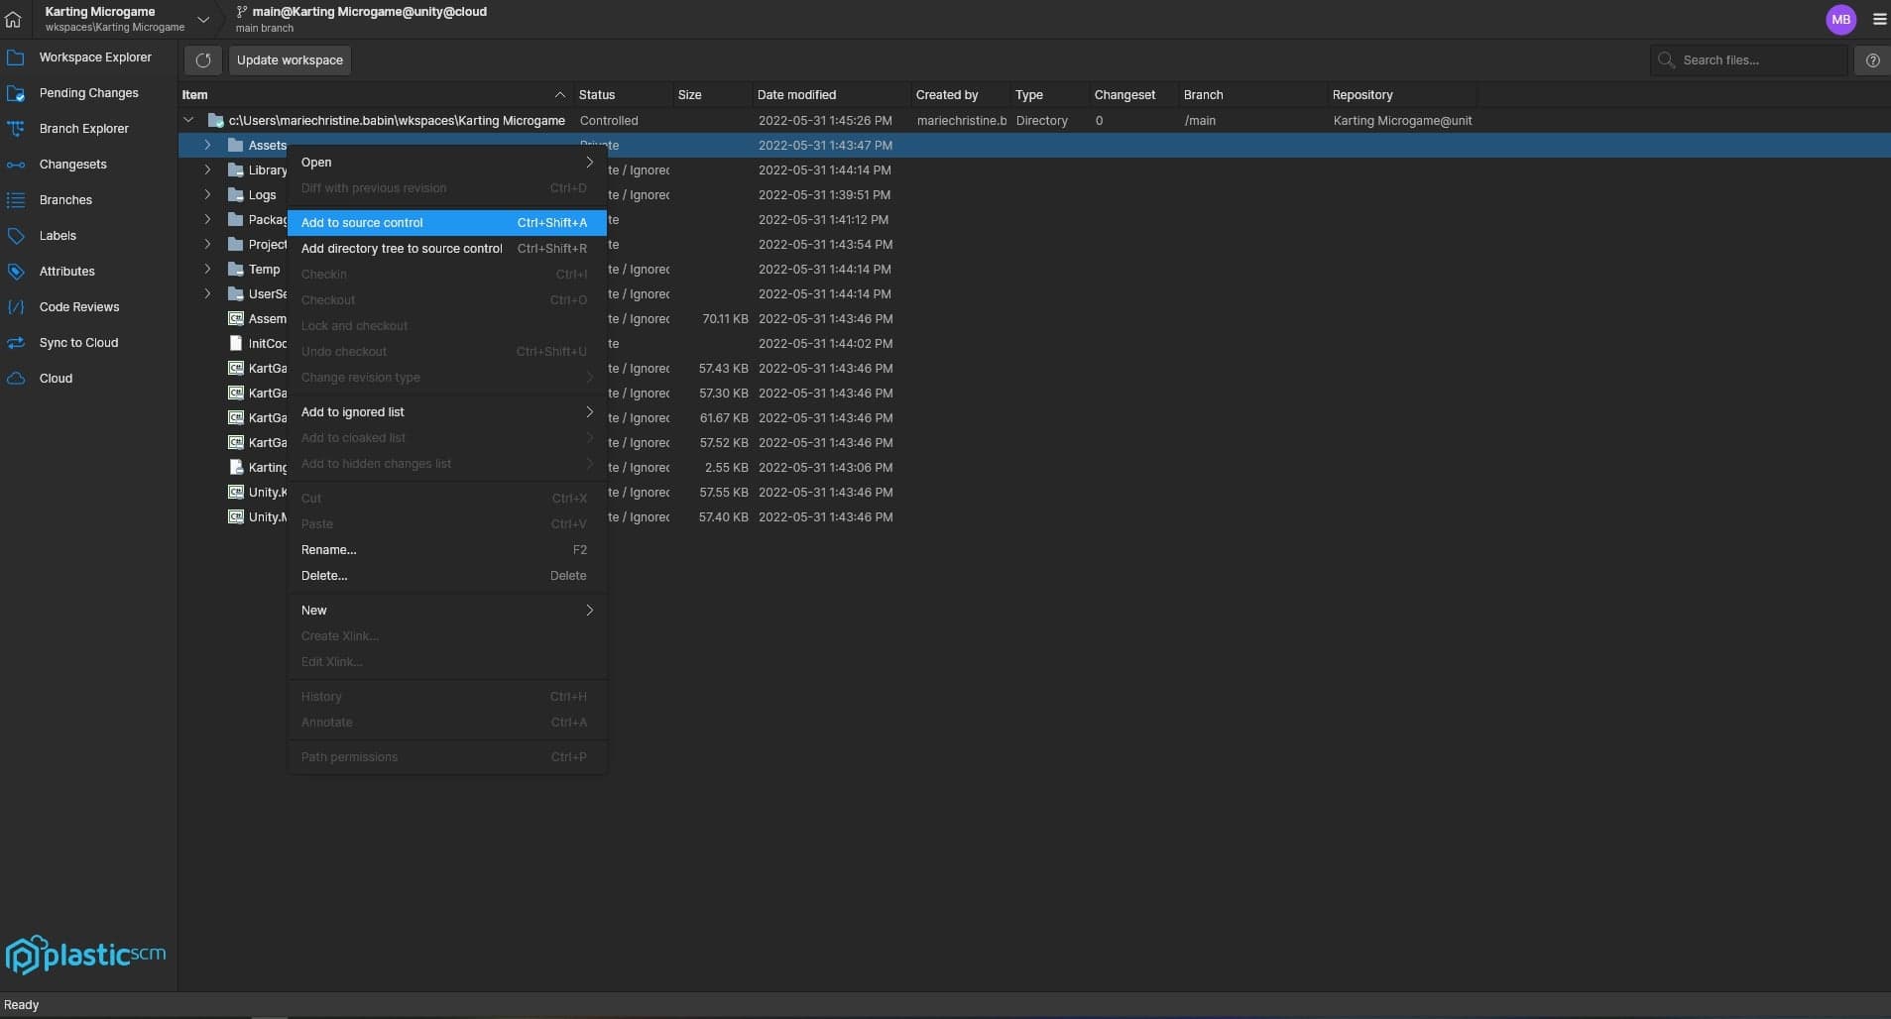Select Add directory tree to source control
Viewport: 1891px width, 1019px height.
click(x=401, y=248)
